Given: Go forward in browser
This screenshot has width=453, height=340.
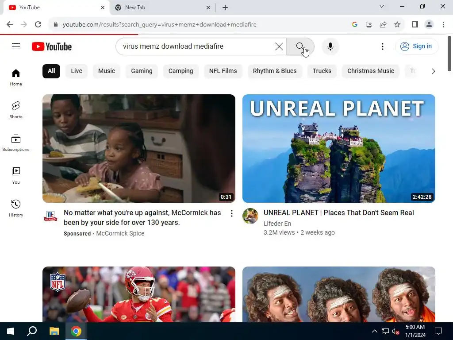Looking at the screenshot, I should click(24, 24).
